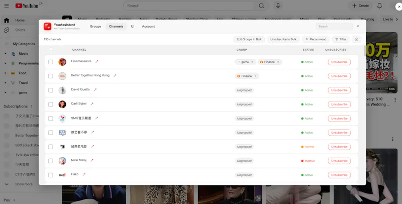This screenshot has width=402, height=204.
Task: Click the Recommend button
Action: click(316, 39)
